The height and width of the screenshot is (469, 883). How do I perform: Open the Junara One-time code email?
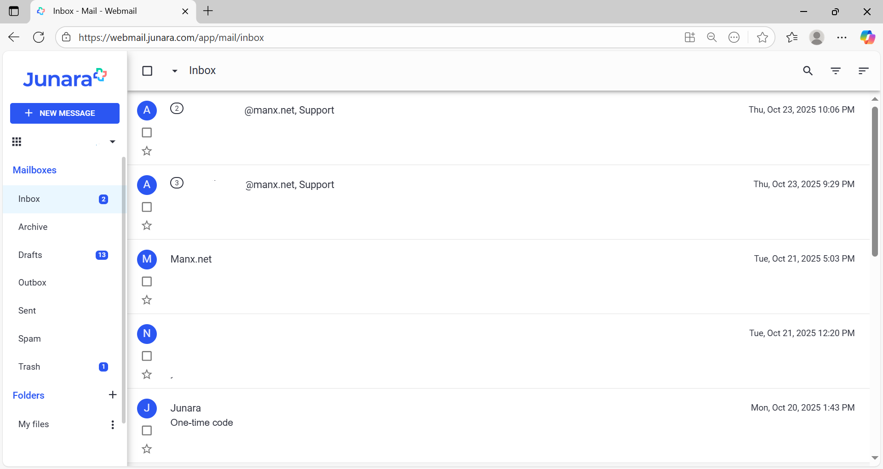pos(498,426)
